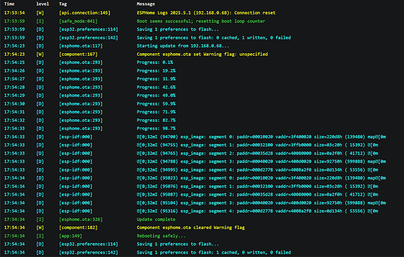404x257 pixels.
Task: Select "Component esphome.ota set Warning flag: unspecified"
Action: click(x=202, y=54)
